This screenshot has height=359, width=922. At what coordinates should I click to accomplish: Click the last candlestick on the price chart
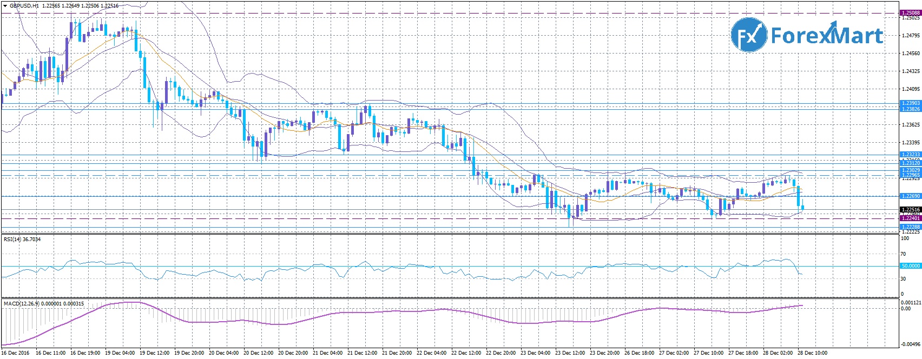click(803, 207)
